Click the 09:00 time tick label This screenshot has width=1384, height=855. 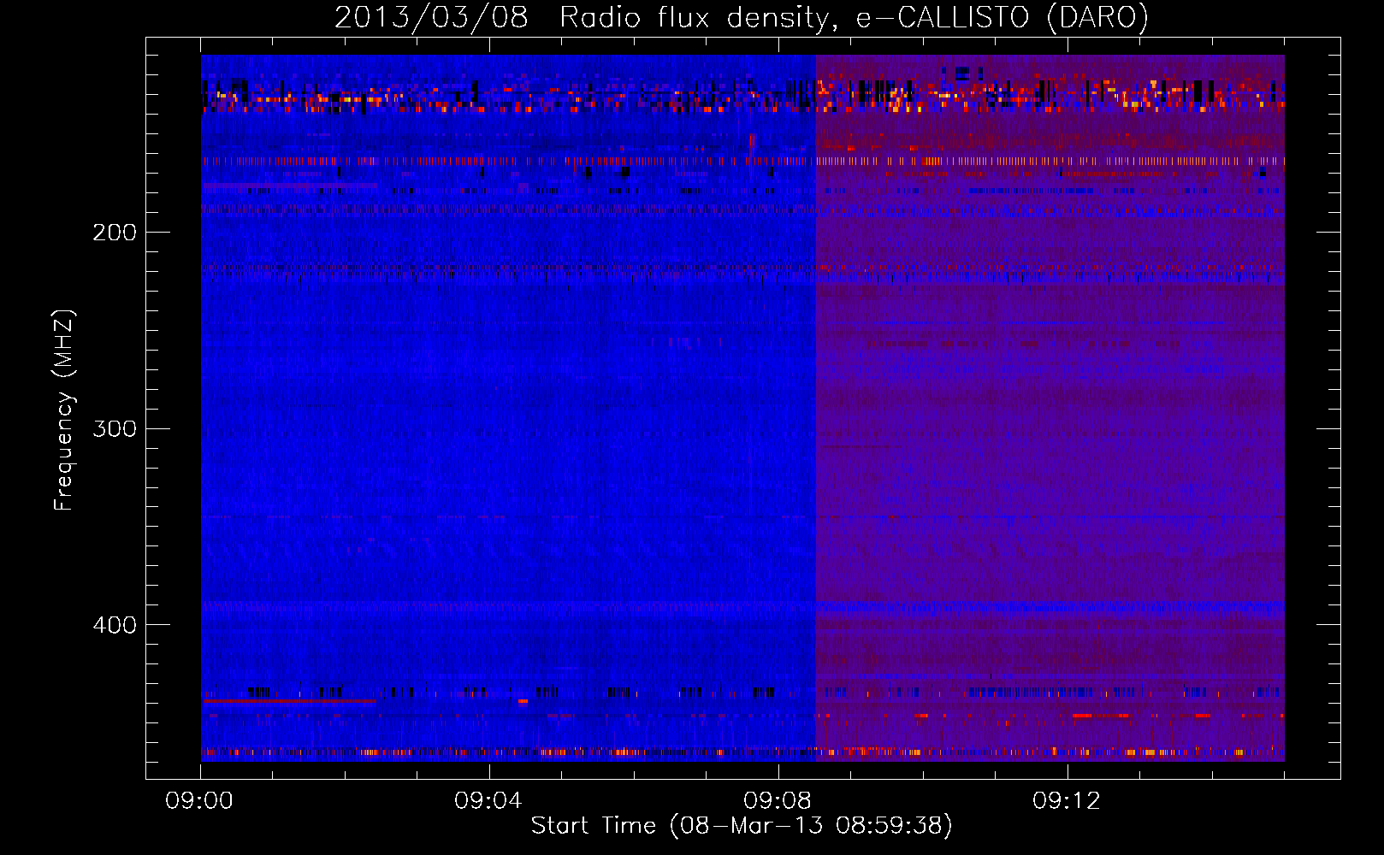click(x=199, y=801)
